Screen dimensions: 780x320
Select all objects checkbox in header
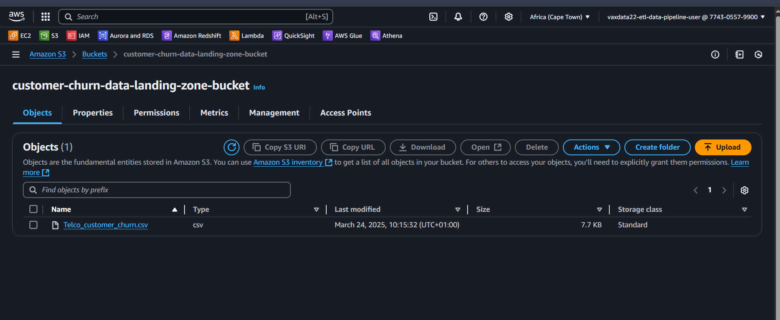pos(33,209)
